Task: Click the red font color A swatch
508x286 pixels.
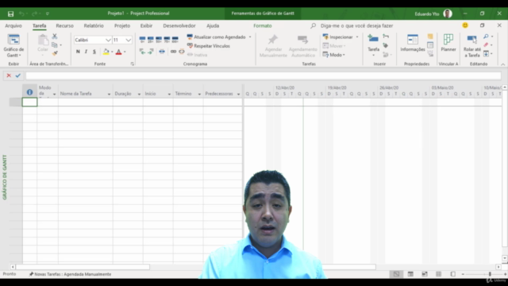Action: [x=118, y=52]
